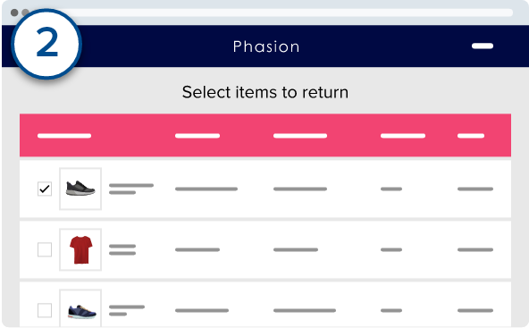Click the fourth pink table column header
The width and height of the screenshot is (529, 328).
click(x=403, y=136)
